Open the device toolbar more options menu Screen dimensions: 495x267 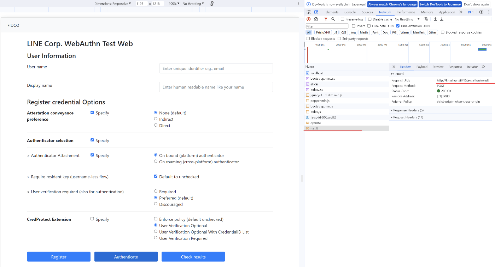click(x=298, y=4)
